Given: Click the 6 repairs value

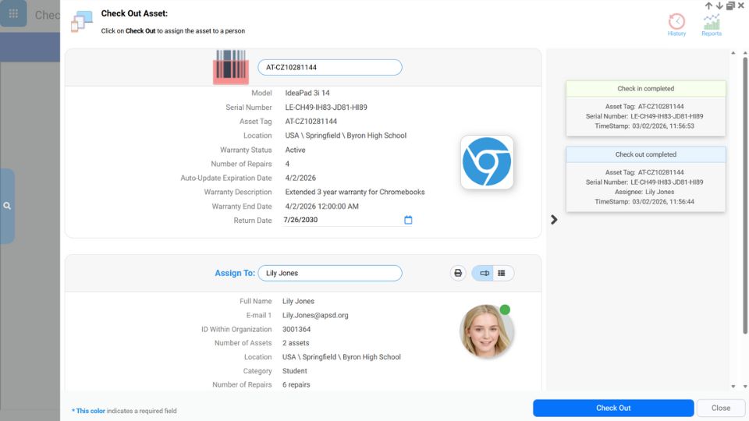Looking at the screenshot, I should [296, 384].
